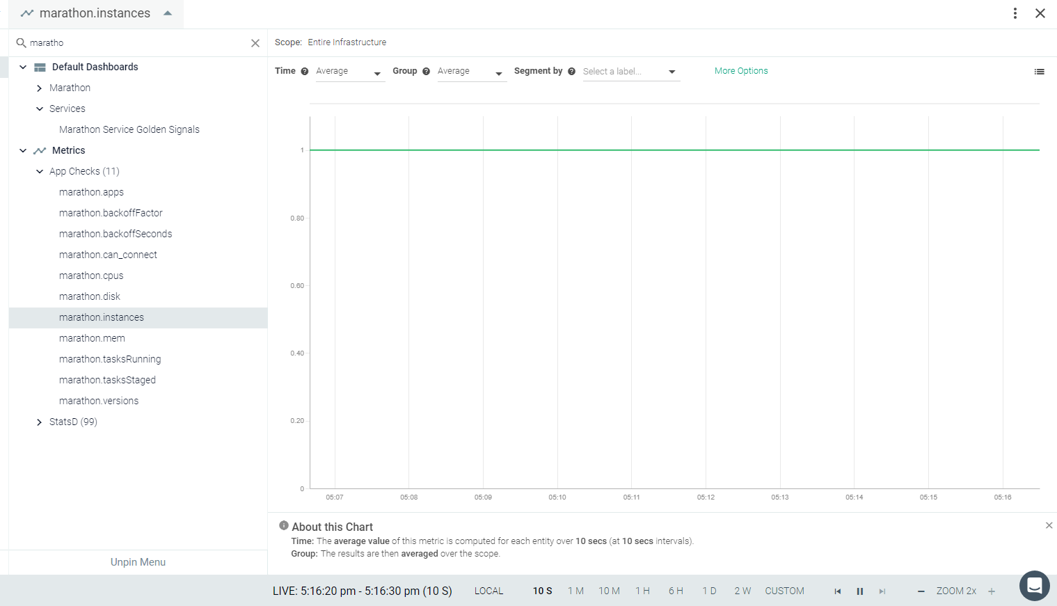
Task: Select the 10 S time range
Action: tap(543, 591)
